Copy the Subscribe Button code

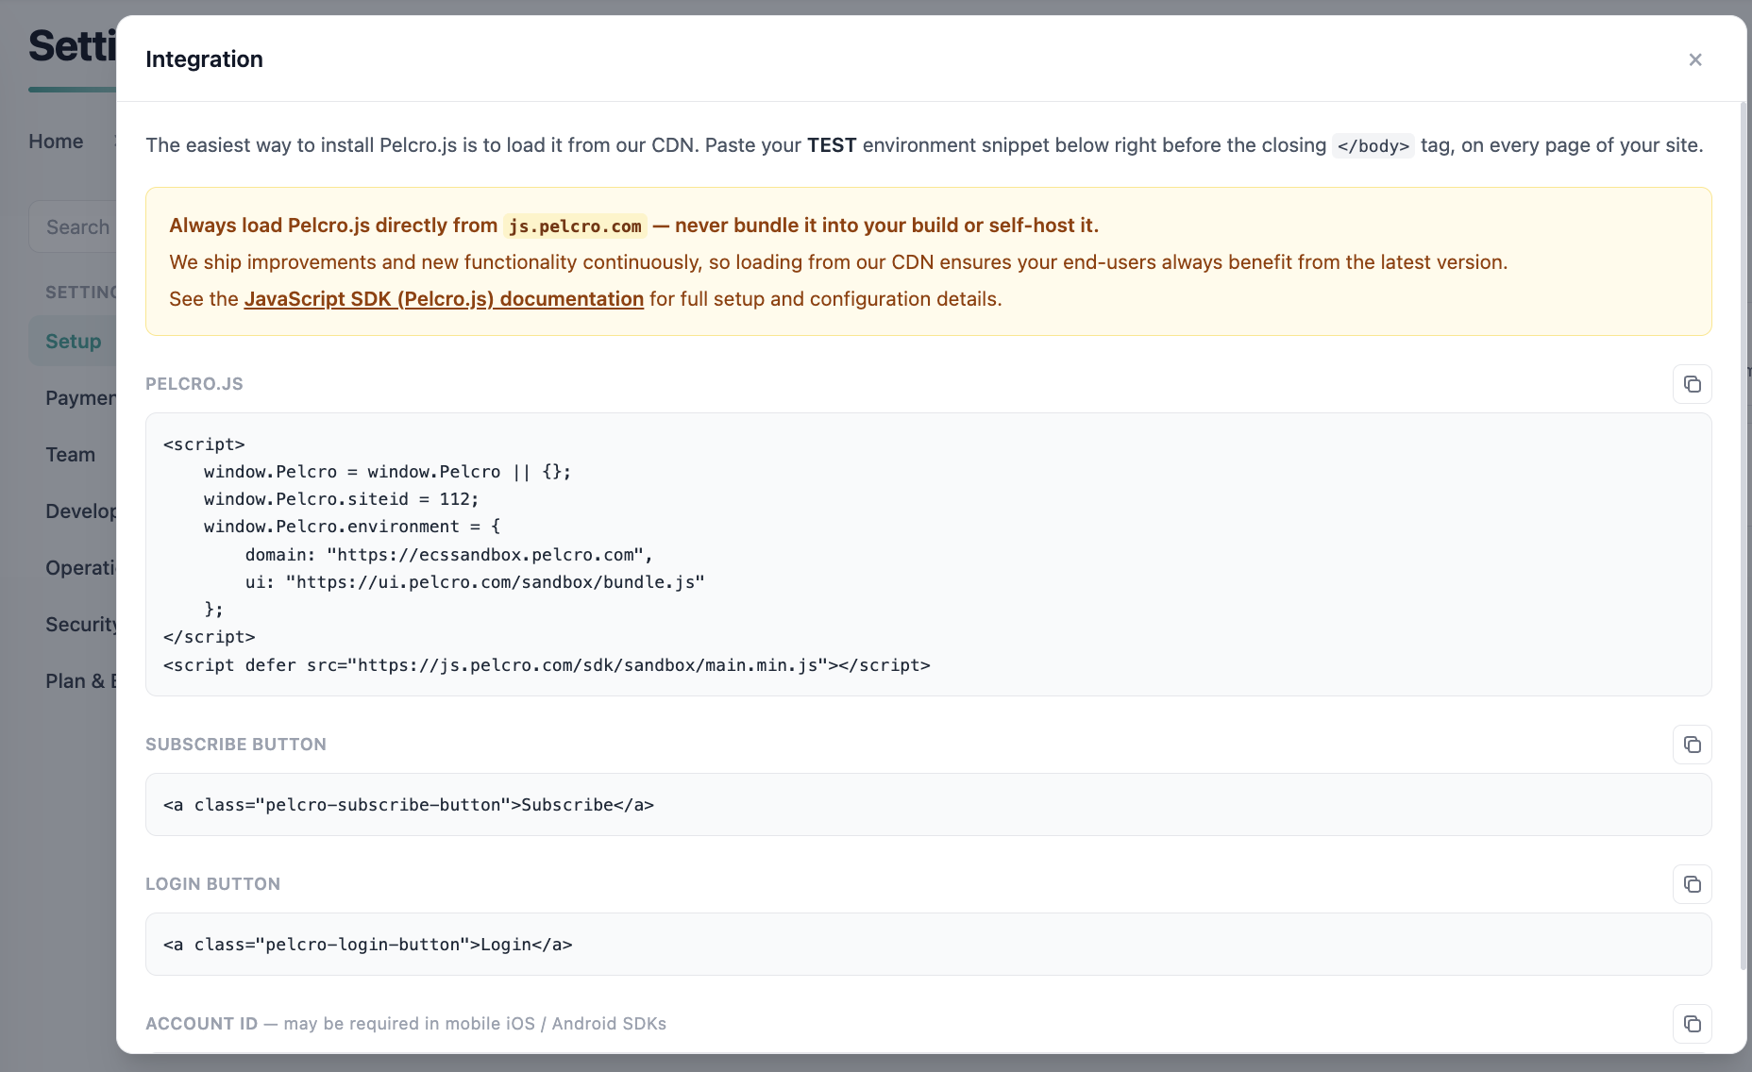coord(1692,745)
